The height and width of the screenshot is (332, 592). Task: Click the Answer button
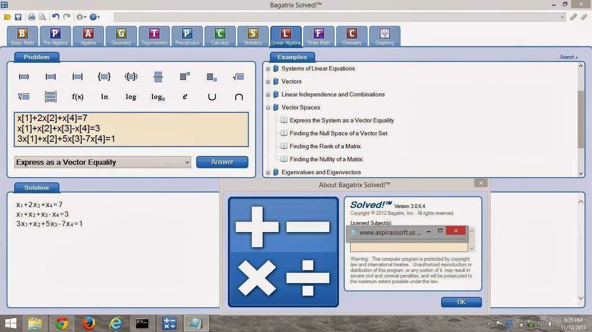click(x=222, y=162)
